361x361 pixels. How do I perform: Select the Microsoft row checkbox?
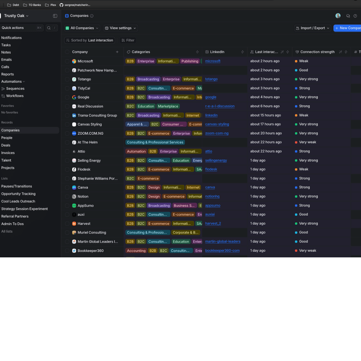coord(67,61)
